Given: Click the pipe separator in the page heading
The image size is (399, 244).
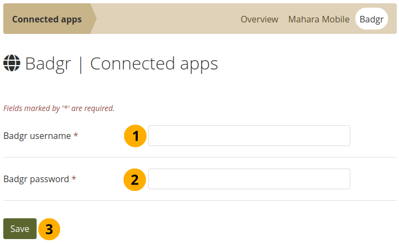Looking at the screenshot, I should (x=81, y=64).
